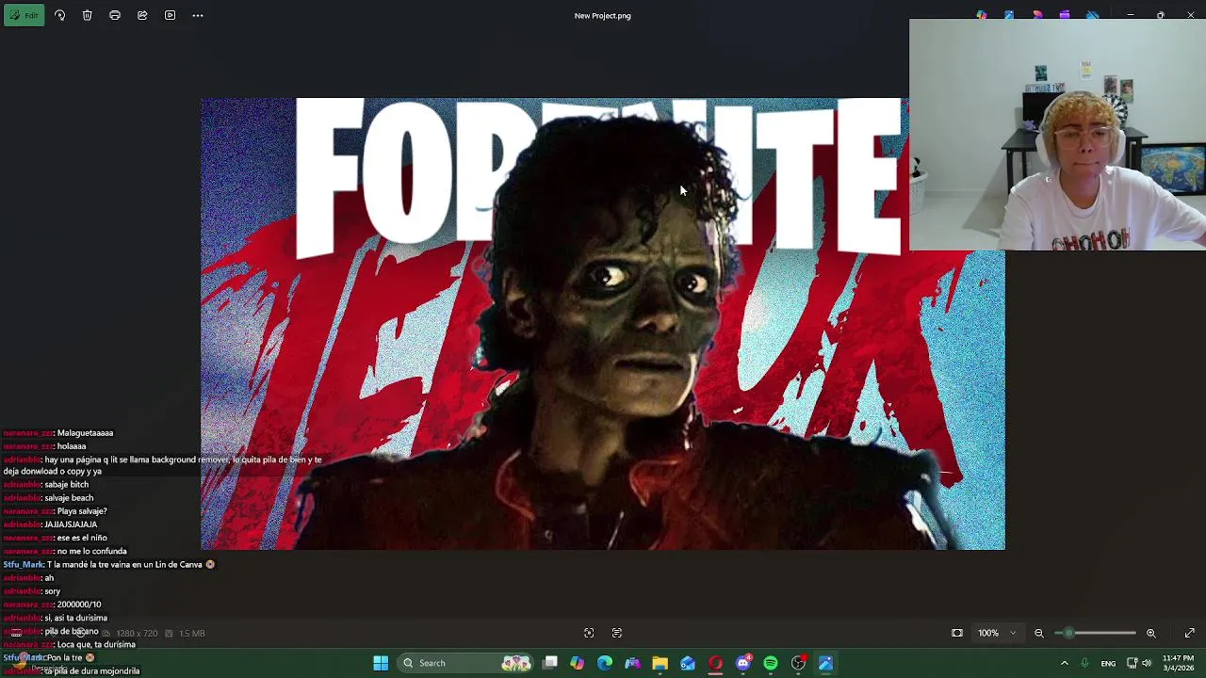
Task: Rotate the image with the rotate icon
Action: click(59, 15)
